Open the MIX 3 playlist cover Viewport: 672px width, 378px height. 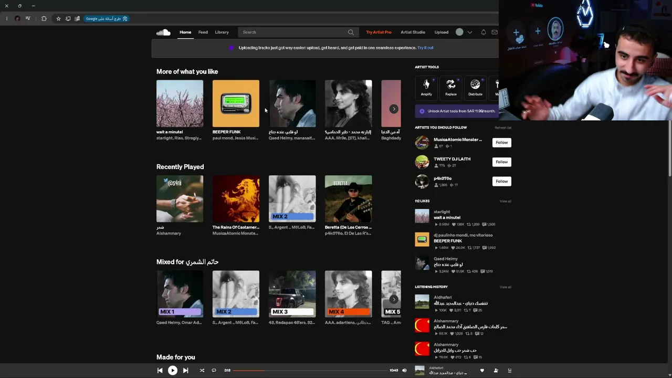pos(292,294)
